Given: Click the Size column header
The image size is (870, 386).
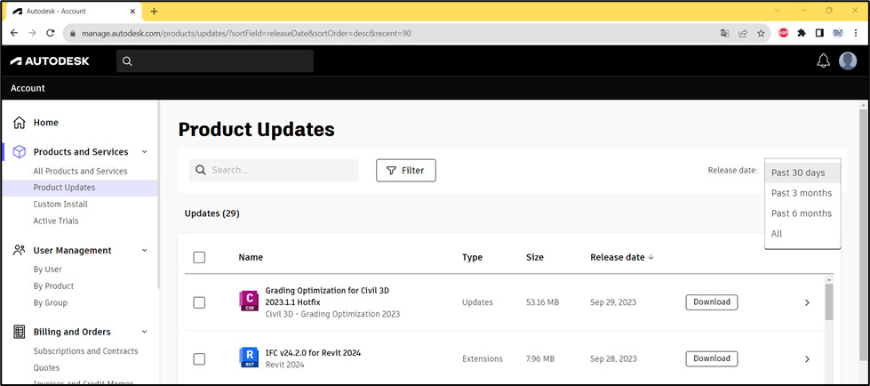Looking at the screenshot, I should point(535,257).
